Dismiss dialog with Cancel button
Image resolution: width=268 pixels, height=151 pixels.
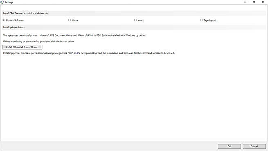(254, 146)
